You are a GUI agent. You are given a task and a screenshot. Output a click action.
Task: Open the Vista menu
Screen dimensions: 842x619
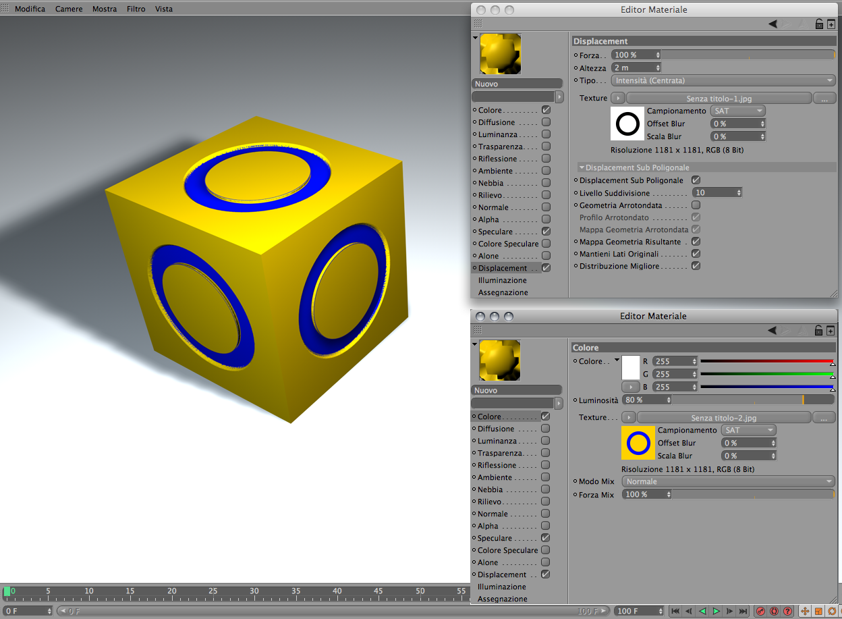point(164,9)
